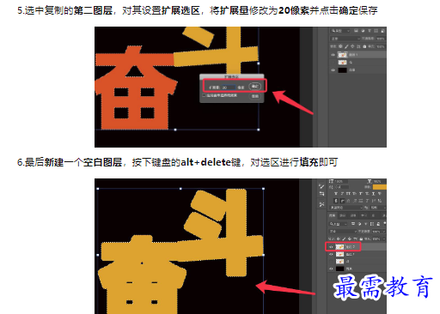Screen dimensions: 440x314
Task: Open blend mode dropdown in step 6 Layers panel
Action: pyautogui.click(x=343, y=232)
